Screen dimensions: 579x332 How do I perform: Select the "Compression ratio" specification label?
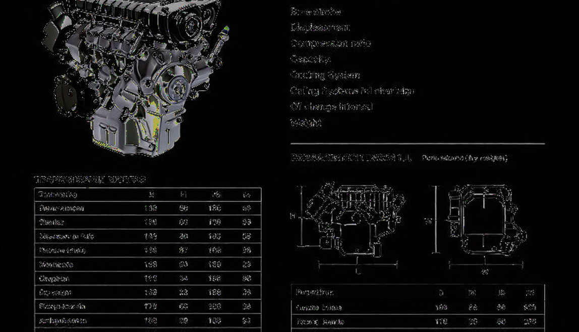tap(330, 43)
